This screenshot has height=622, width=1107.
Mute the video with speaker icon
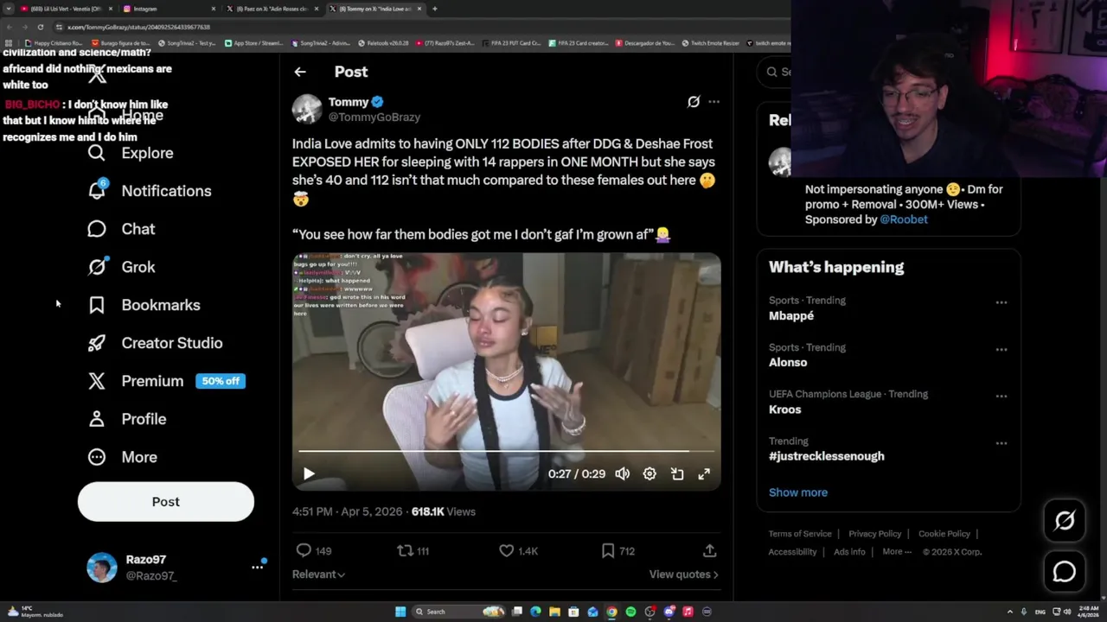623,473
